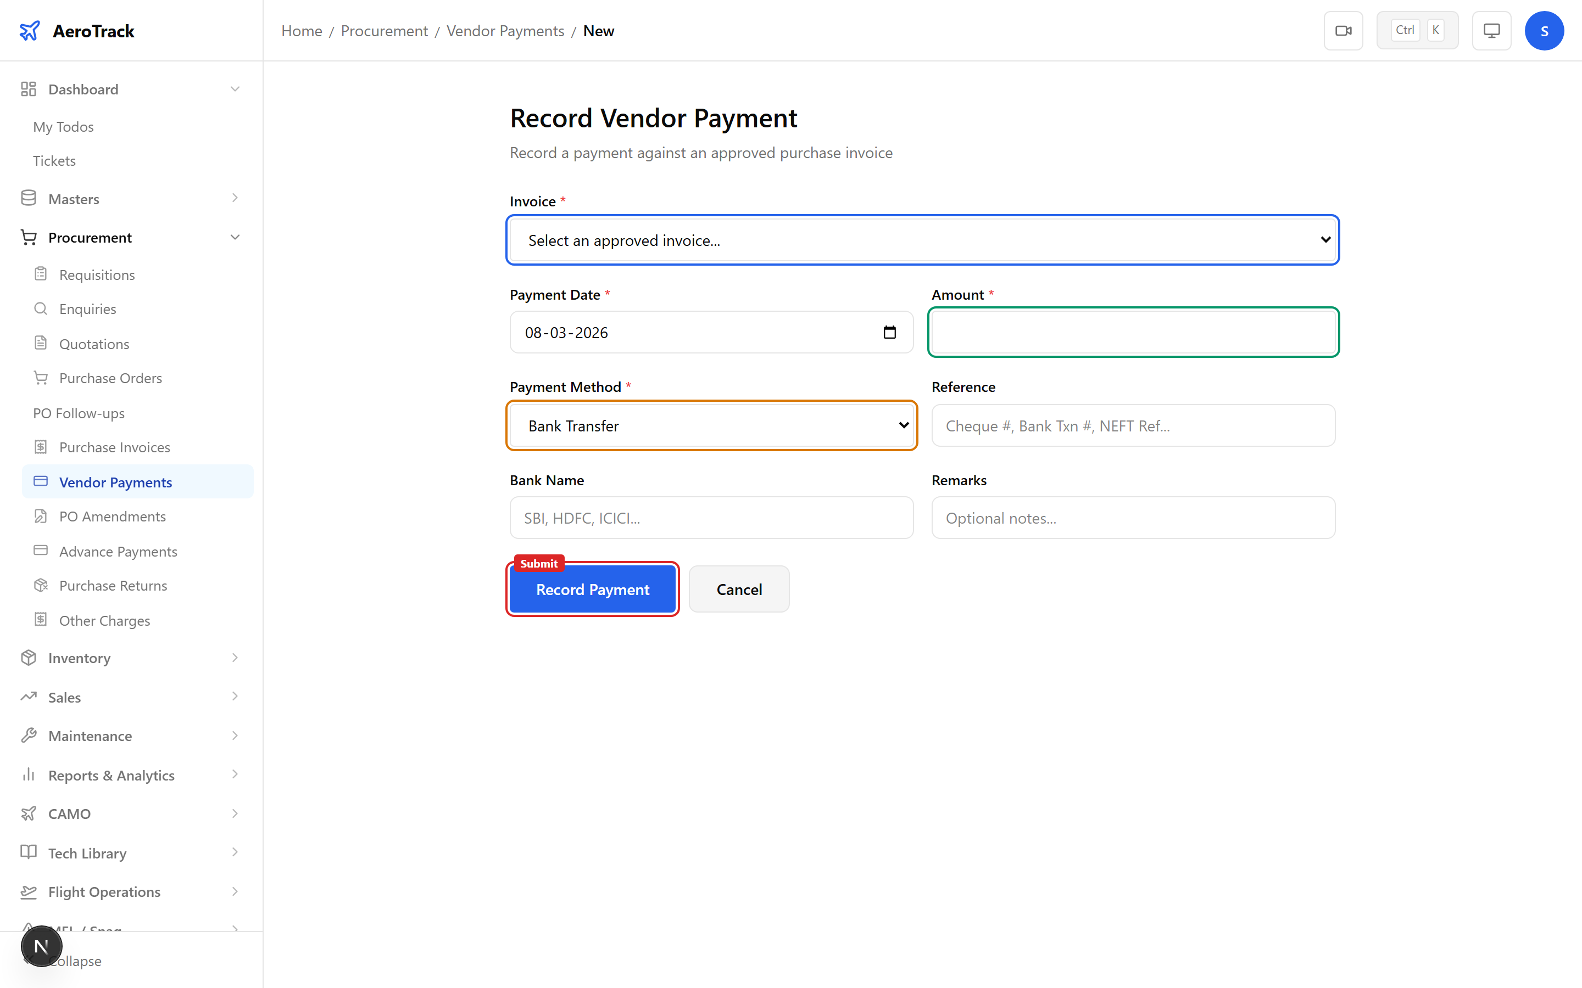The height and width of the screenshot is (988, 1582).
Task: Open the screen recording camera icon
Action: pos(1344,30)
